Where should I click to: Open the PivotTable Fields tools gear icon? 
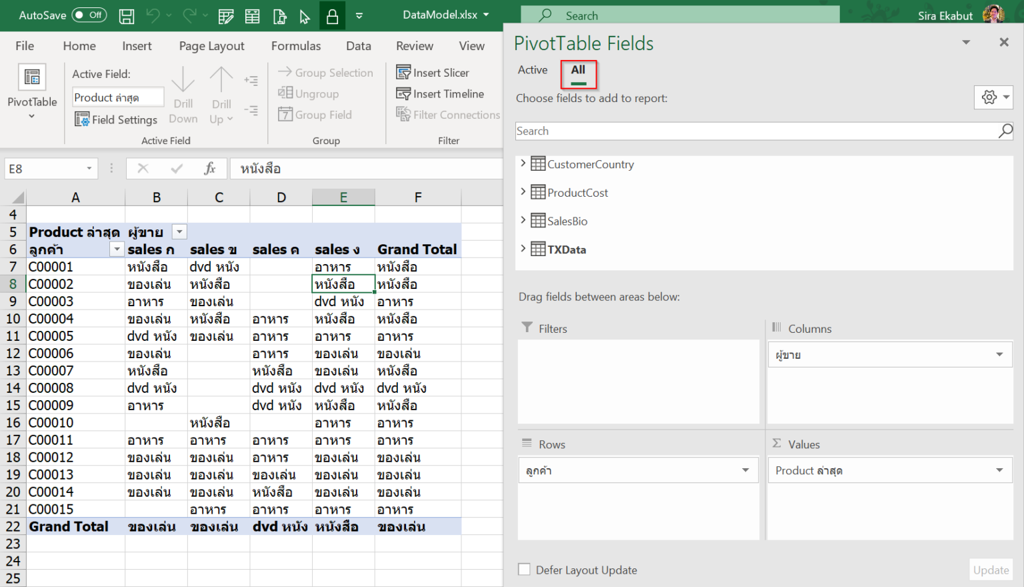click(989, 97)
